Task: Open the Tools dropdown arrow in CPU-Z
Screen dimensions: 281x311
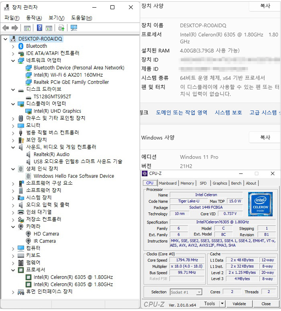Action: pyautogui.click(x=222, y=303)
